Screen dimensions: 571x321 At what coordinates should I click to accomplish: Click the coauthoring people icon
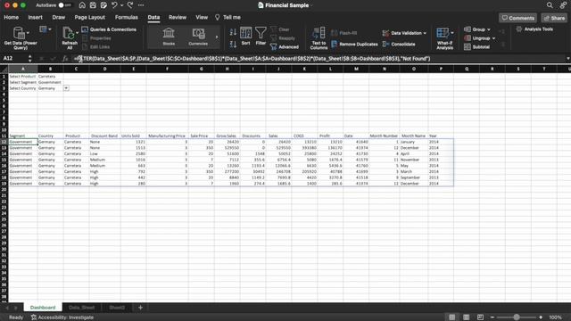(563, 5)
